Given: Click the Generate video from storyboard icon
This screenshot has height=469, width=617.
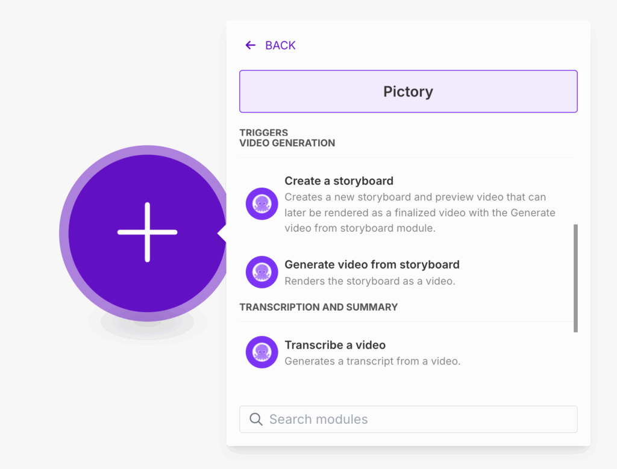Looking at the screenshot, I should tap(262, 272).
